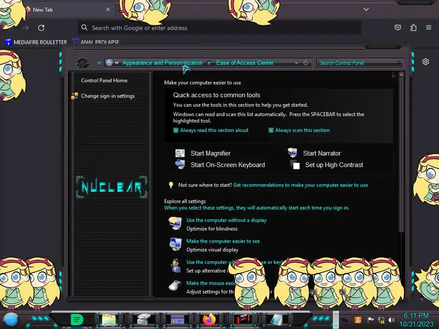439x329 pixels.
Task: Open Change sign-in settings
Action: click(x=108, y=96)
